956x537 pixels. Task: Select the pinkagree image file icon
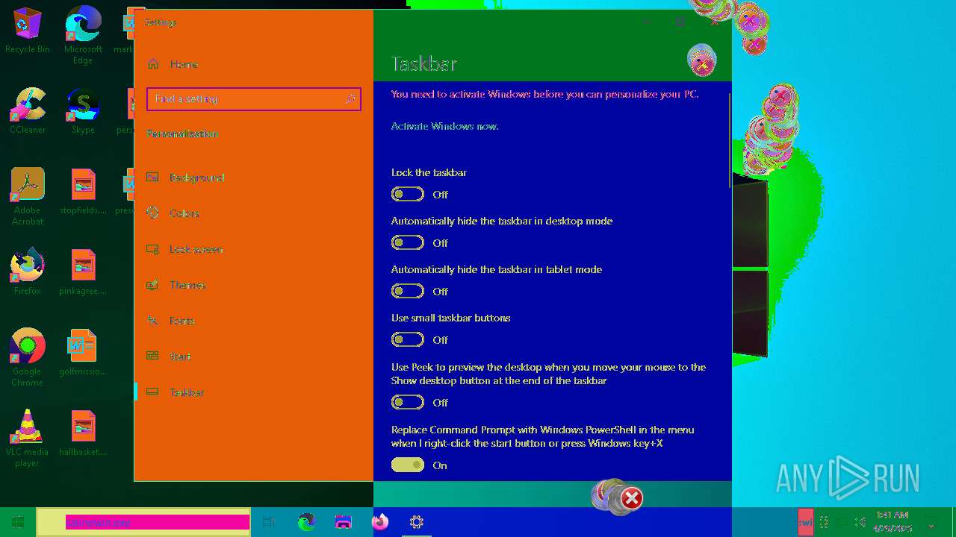click(83, 265)
